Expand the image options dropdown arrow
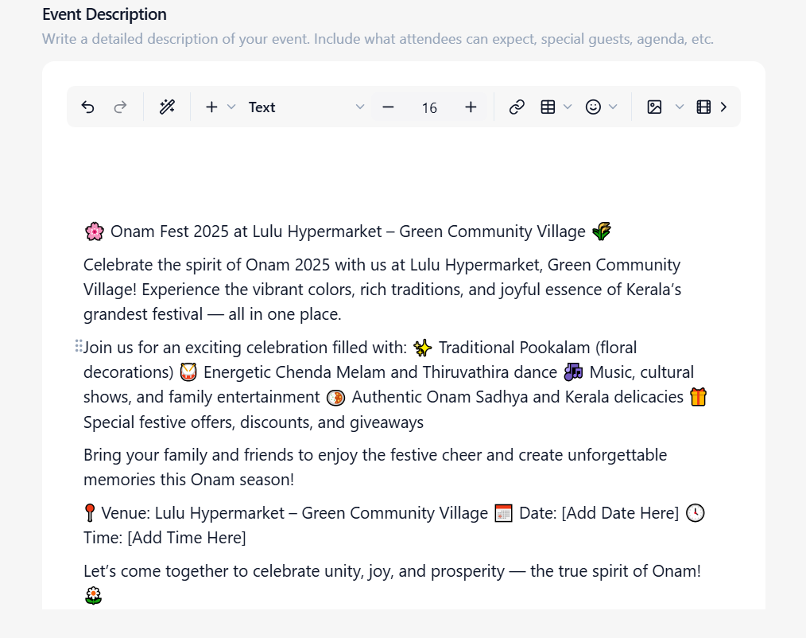 pyautogui.click(x=680, y=107)
